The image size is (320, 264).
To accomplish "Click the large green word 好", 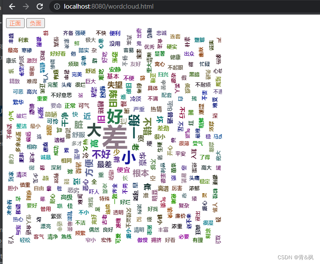I will pyautogui.click(x=115, y=116).
